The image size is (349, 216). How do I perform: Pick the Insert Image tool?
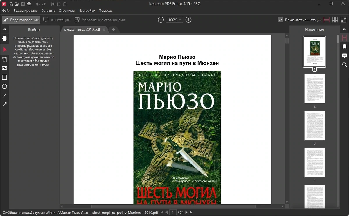[4, 68]
